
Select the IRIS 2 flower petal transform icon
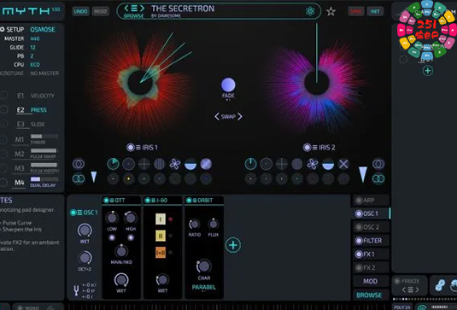pos(313,164)
